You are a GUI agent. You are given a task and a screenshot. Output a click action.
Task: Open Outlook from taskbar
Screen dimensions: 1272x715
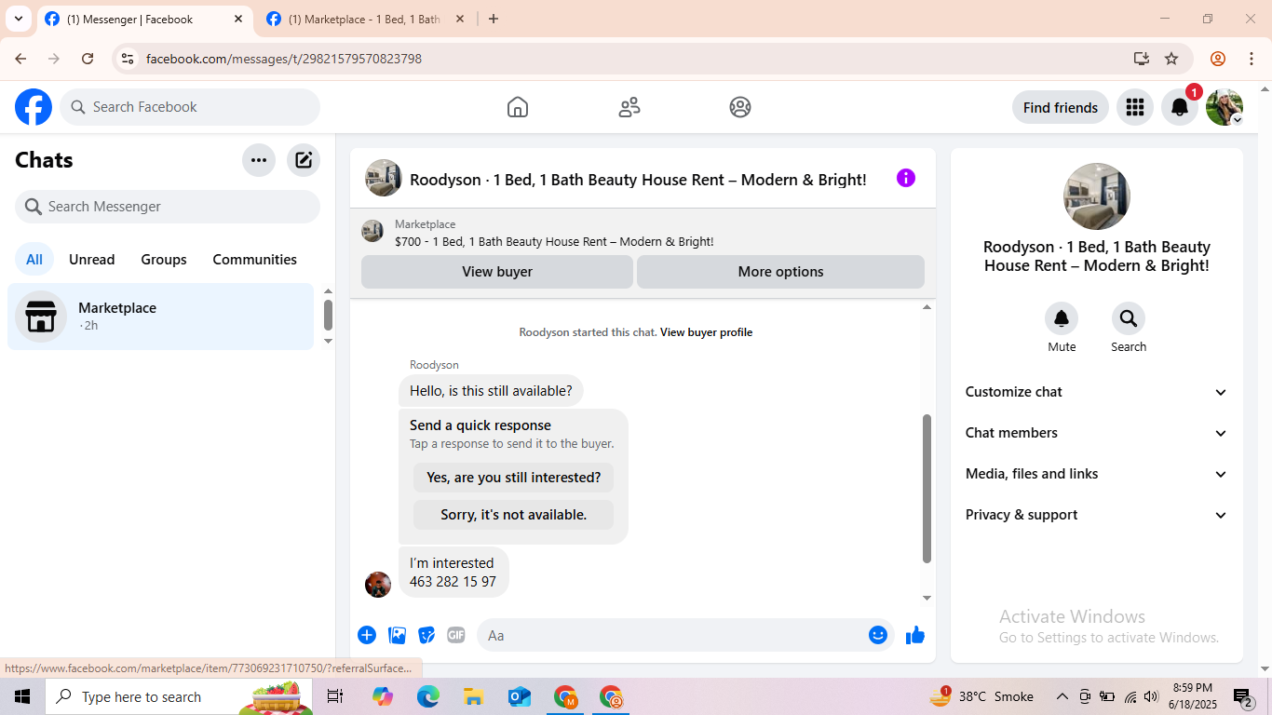[520, 696]
